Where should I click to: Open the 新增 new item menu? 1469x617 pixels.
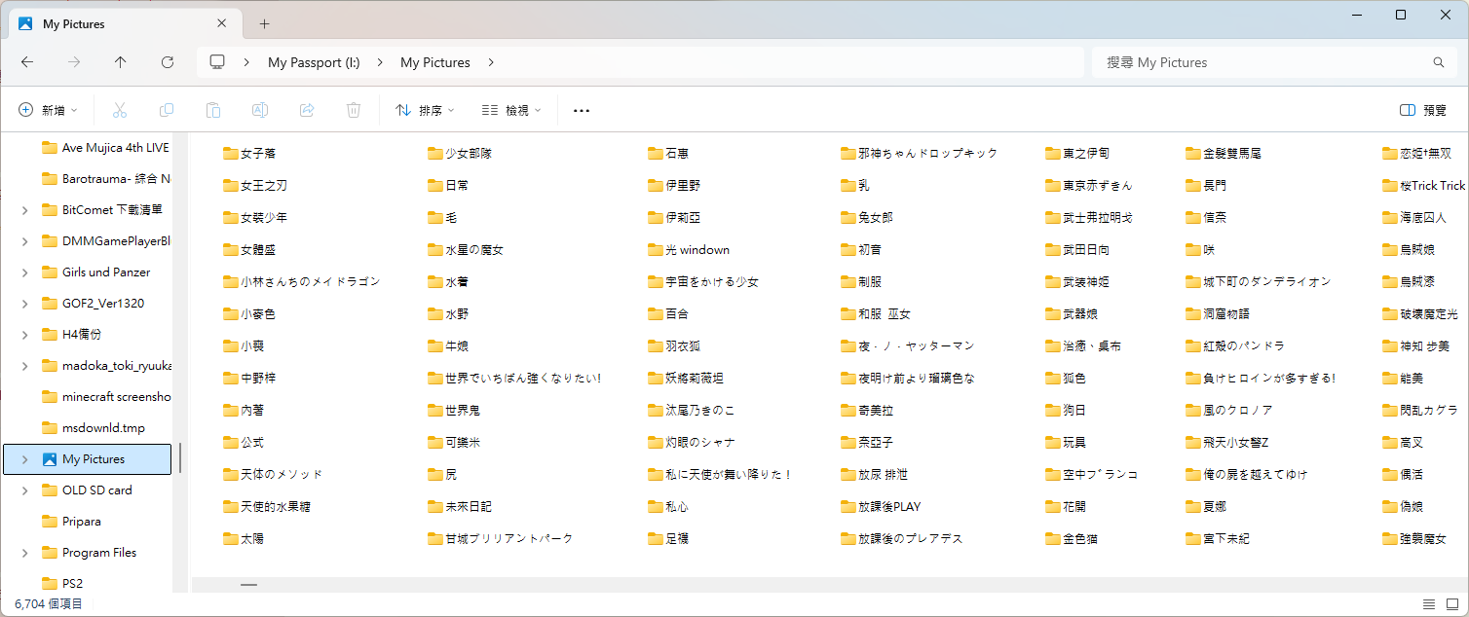(48, 111)
